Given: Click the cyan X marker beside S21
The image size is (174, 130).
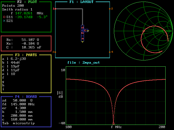Looking at the screenshot, I should point(4,21).
